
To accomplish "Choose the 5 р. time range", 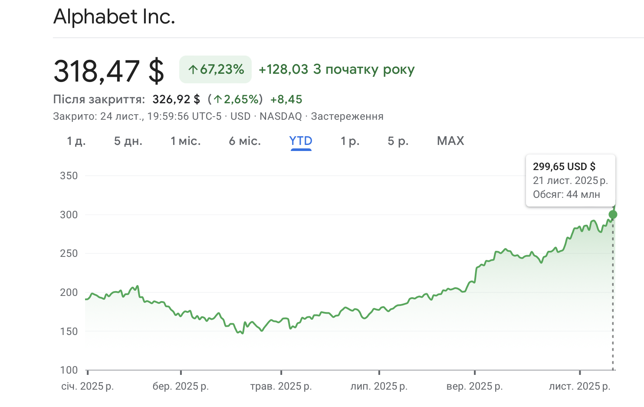I will (398, 141).
